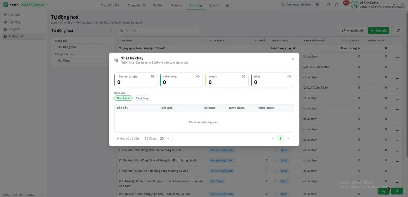Go to the Trao đổi tab
This screenshot has height=197, width=408.
[110, 5]
